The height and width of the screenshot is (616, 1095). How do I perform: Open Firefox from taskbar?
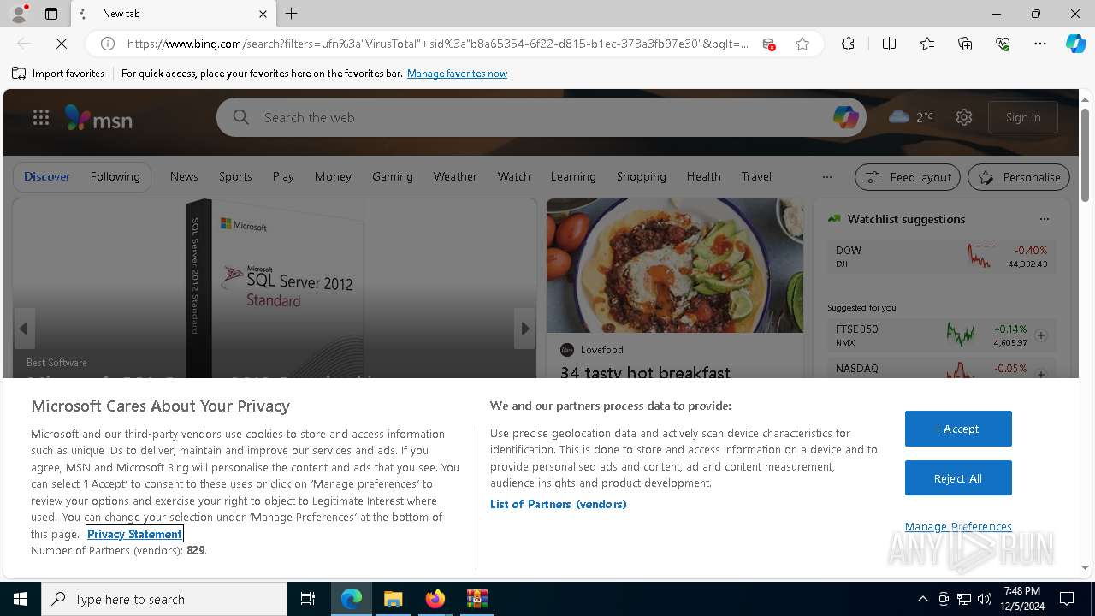pos(435,599)
